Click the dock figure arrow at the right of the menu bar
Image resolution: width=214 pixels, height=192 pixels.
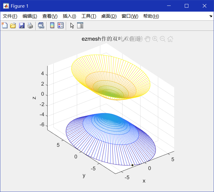click(211, 16)
